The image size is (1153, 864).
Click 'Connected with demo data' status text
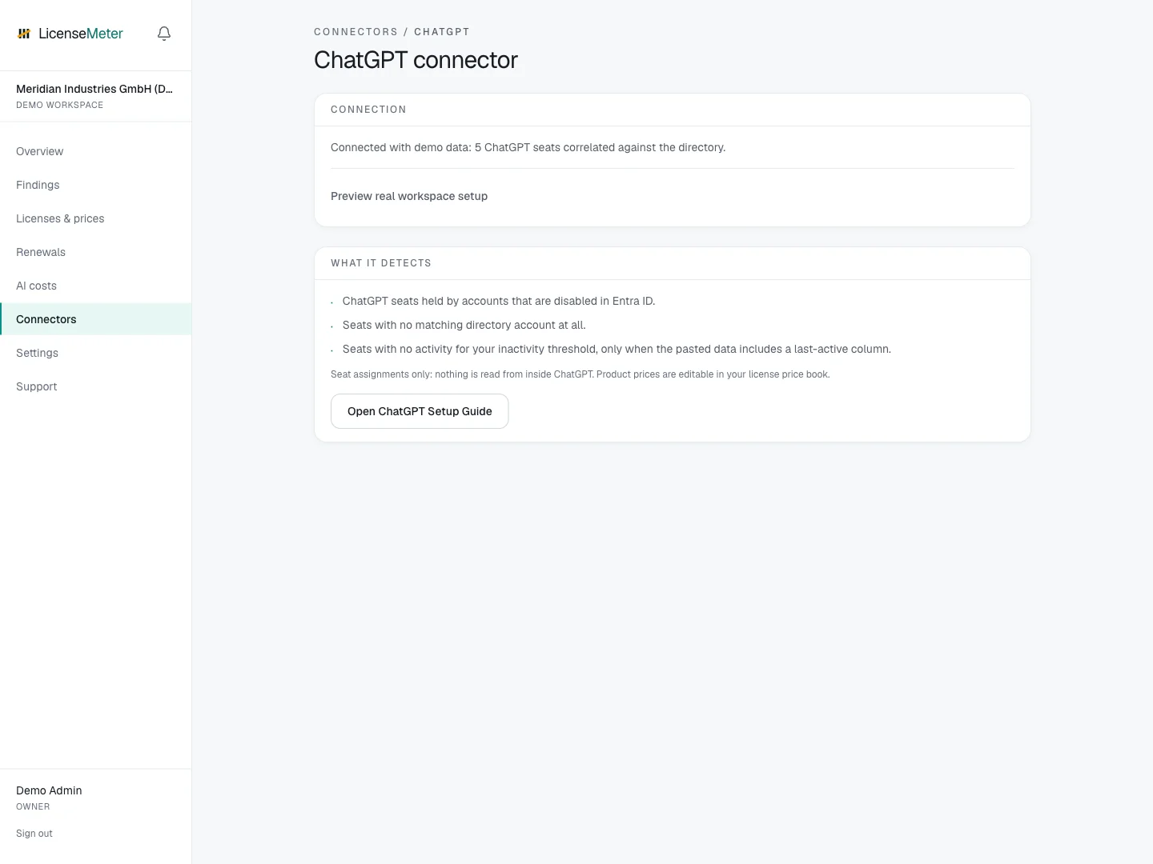[528, 147]
